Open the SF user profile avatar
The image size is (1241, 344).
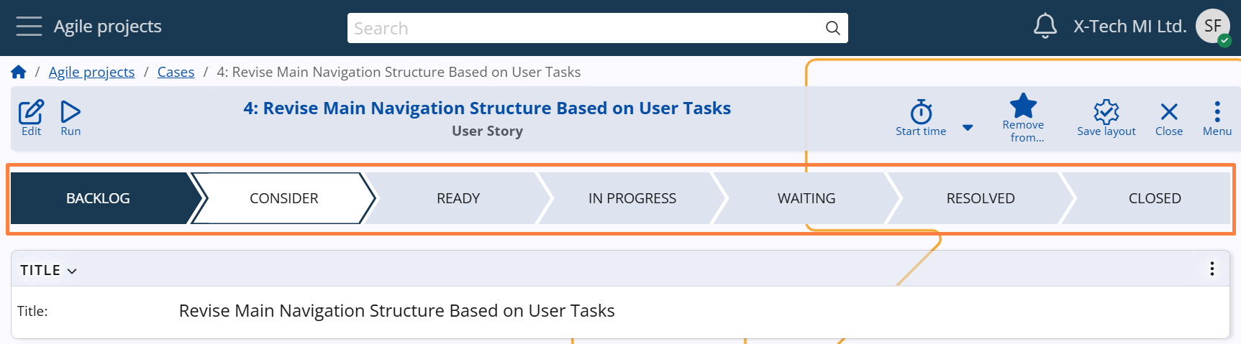[x=1213, y=27]
